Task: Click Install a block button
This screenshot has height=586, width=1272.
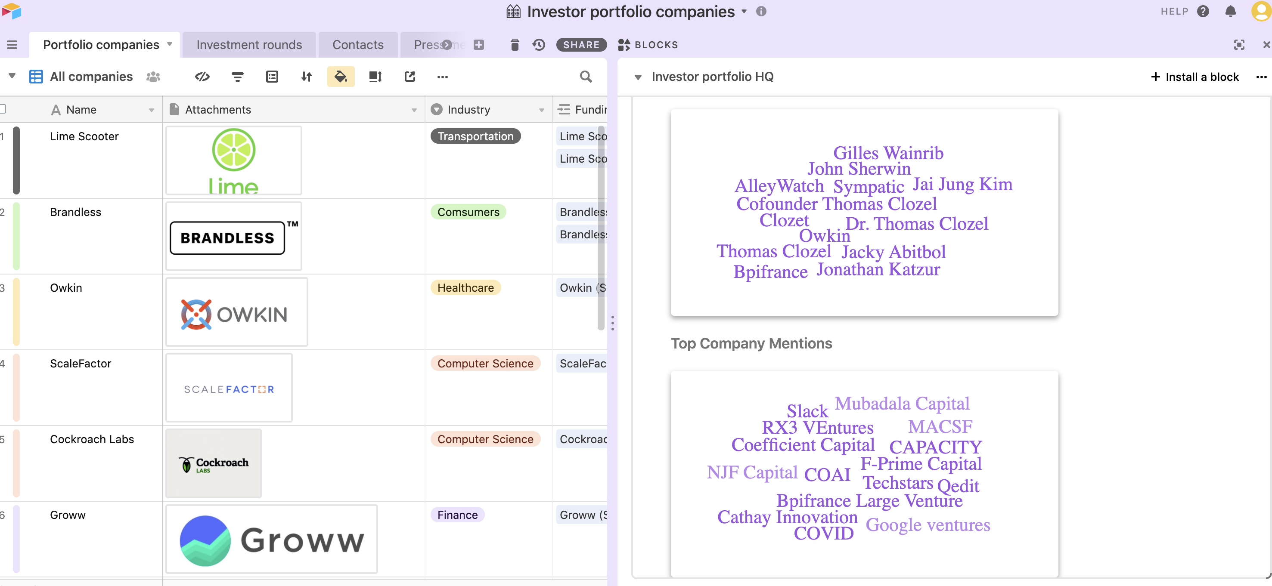Action: click(x=1195, y=77)
